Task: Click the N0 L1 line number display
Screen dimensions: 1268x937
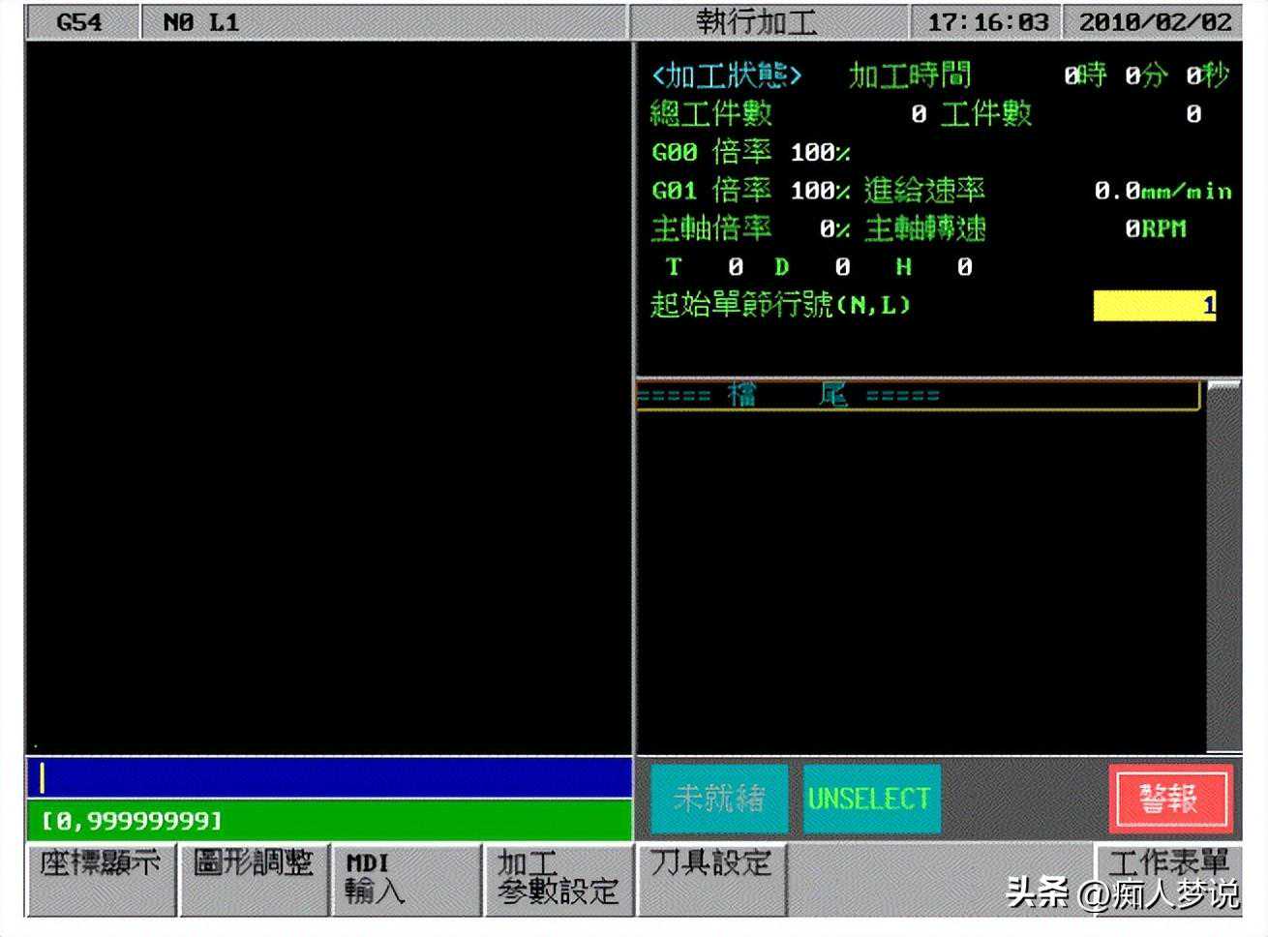Action: point(201,22)
